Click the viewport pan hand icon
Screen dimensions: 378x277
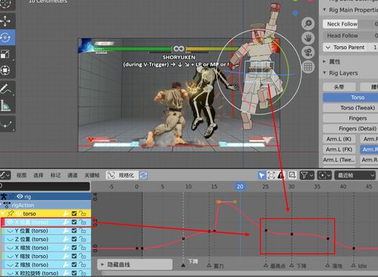click(308, 38)
